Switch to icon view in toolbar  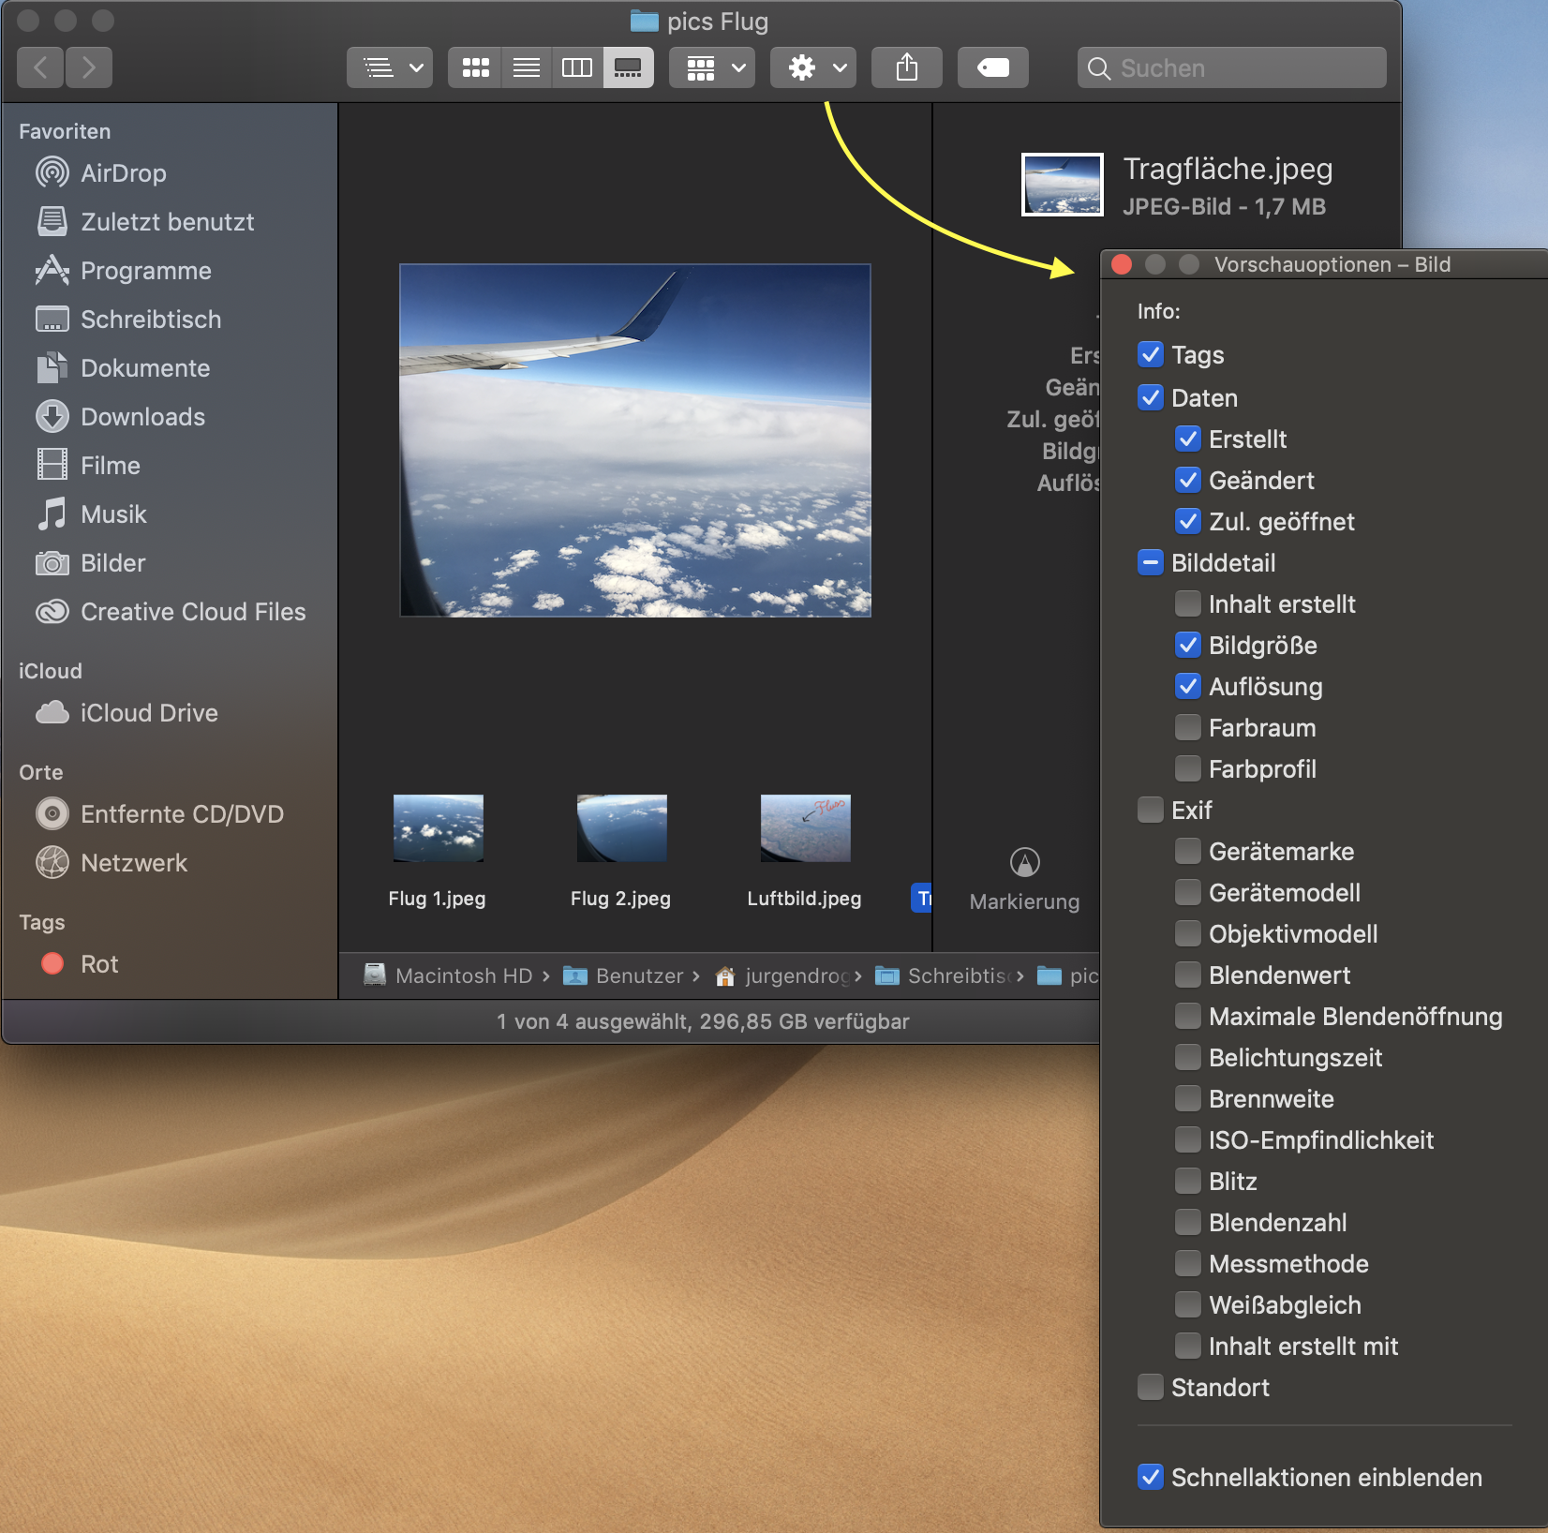tap(475, 67)
